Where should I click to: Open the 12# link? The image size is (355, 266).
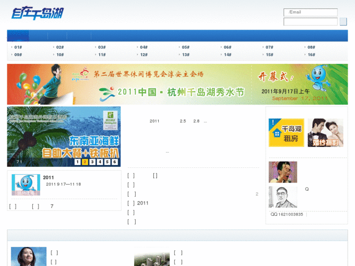click(x=144, y=55)
